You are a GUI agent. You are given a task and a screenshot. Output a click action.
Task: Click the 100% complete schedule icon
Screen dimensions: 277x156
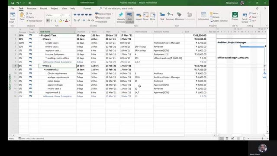90,15
